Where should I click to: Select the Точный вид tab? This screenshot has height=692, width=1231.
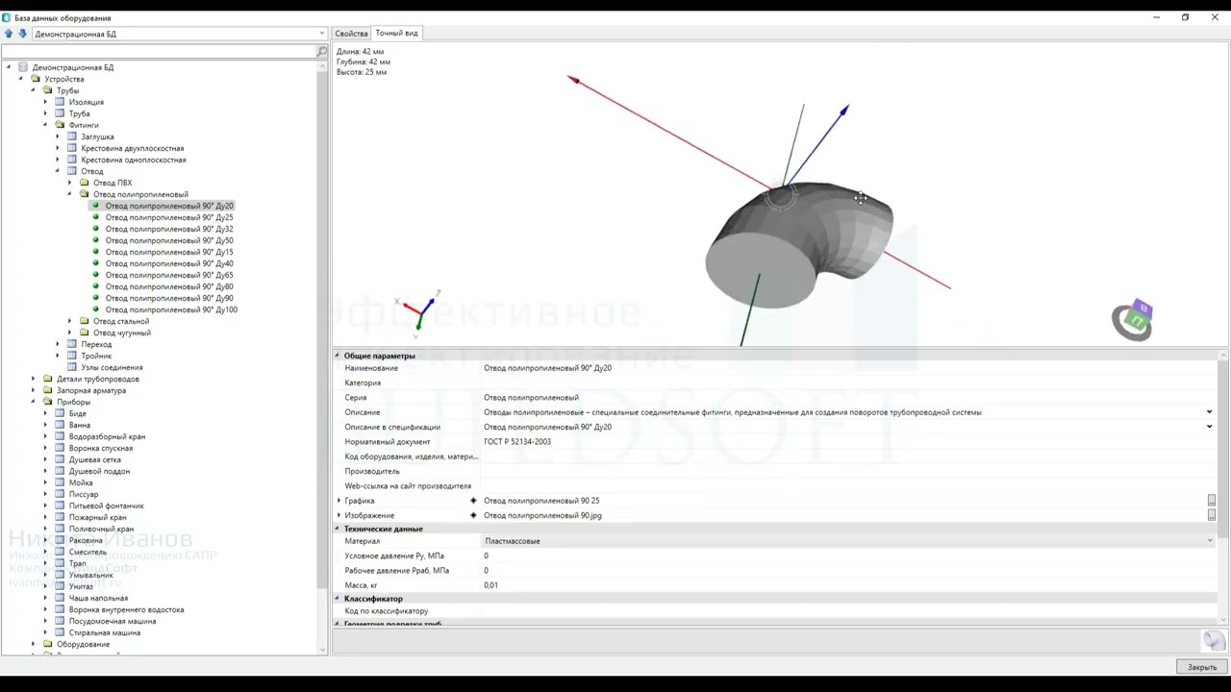coord(397,33)
